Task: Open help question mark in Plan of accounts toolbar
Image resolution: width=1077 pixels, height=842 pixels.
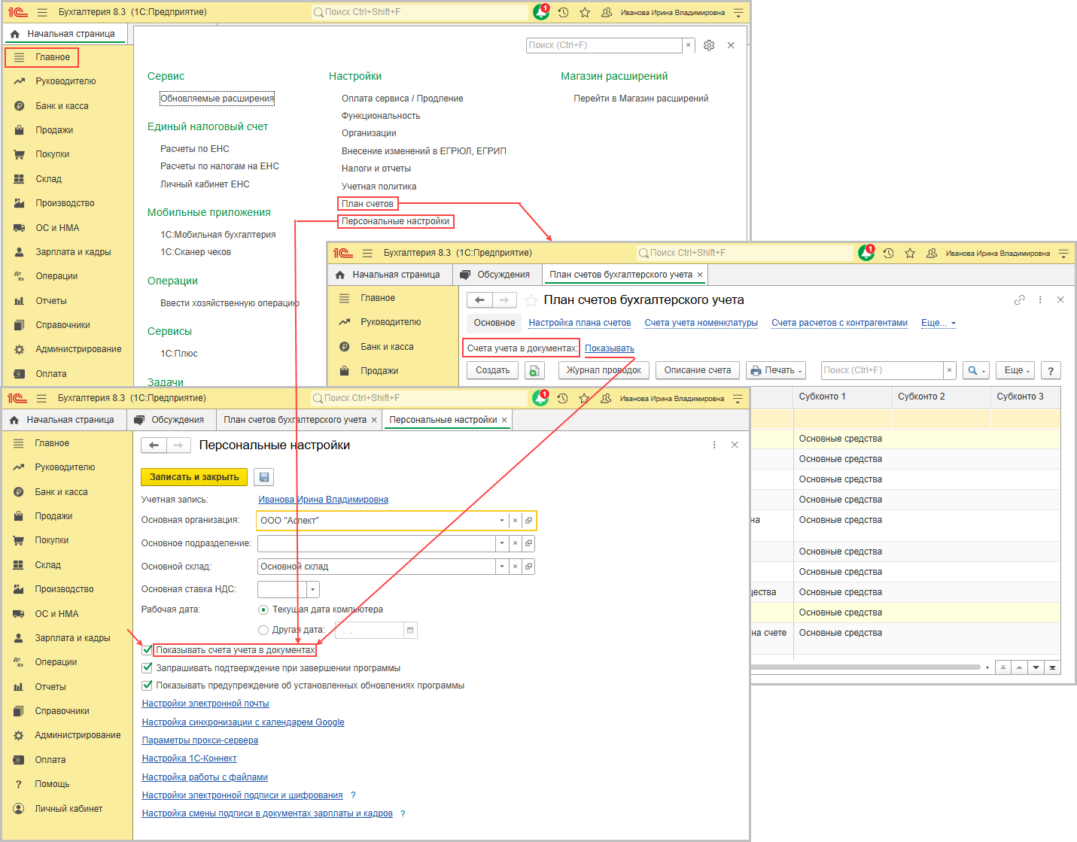Action: [1051, 370]
